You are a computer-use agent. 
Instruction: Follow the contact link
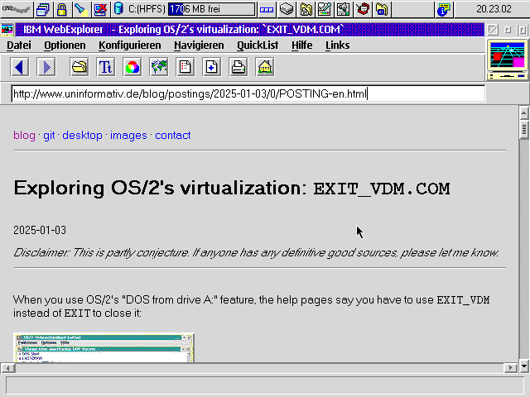[x=173, y=136]
